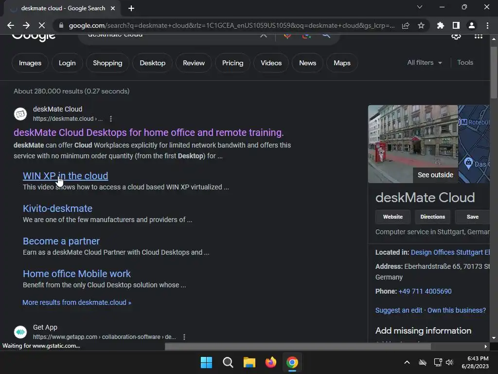Open Google apps grid icon
498x374 pixels.
tap(479, 36)
